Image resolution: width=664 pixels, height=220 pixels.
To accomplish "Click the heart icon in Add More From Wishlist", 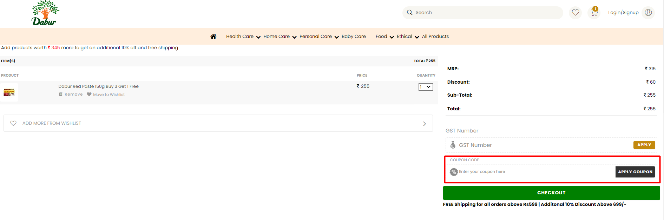I will (x=13, y=123).
